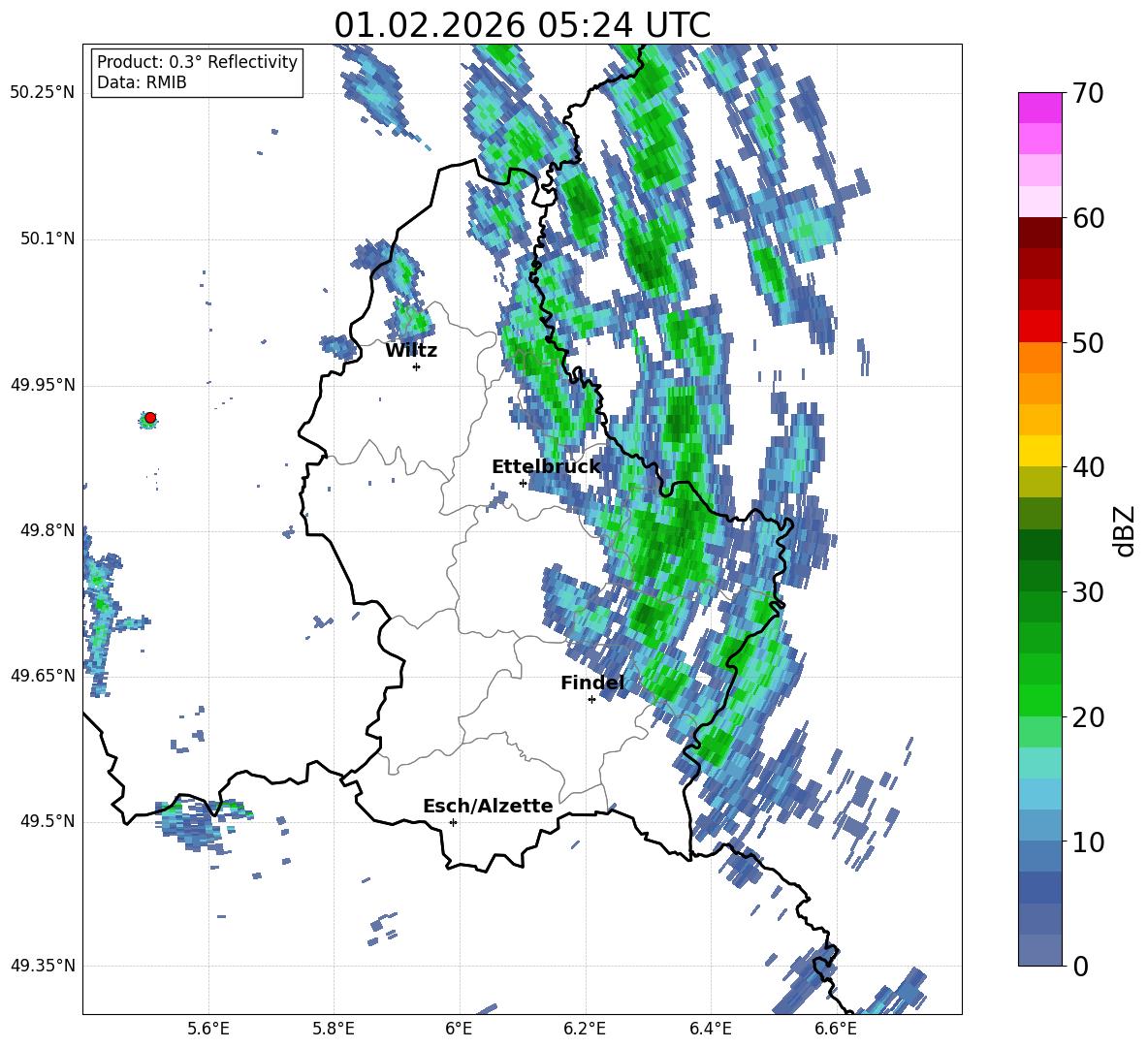The width and height of the screenshot is (1148, 1048).
Task: Click the yellow colorbar swatch near 40
Action: pyautogui.click(x=1039, y=451)
